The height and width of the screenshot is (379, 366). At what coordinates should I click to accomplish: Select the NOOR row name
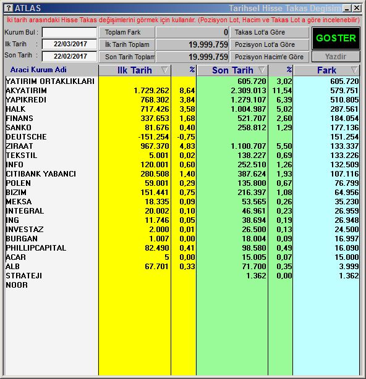pyautogui.click(x=17, y=285)
